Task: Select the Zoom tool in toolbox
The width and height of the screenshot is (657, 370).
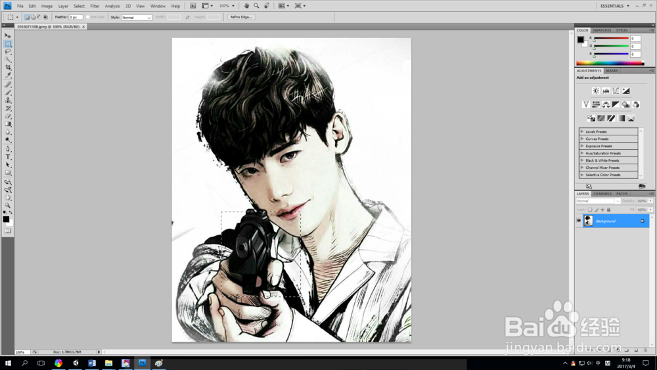Action: [x=7, y=206]
